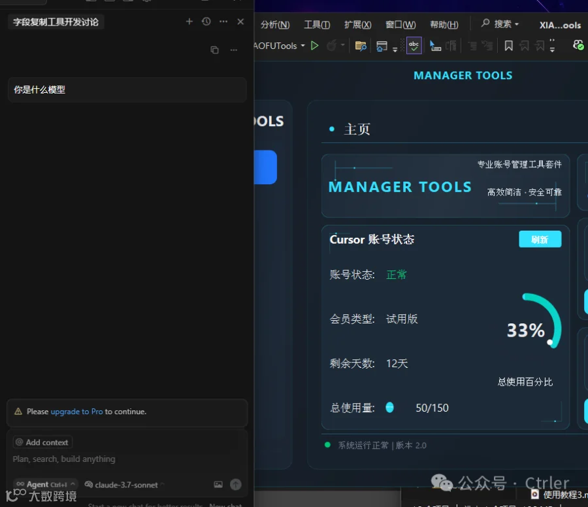
Task: Click the 主页 page heading
Action: pyautogui.click(x=357, y=129)
